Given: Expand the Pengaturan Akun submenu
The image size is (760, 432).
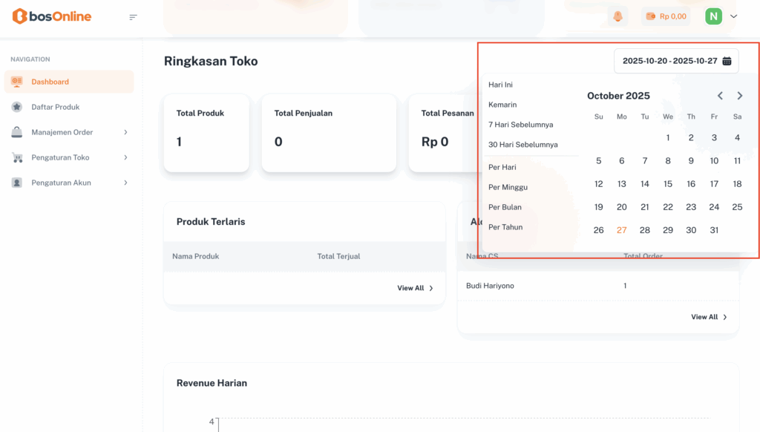Looking at the screenshot, I should 125,183.
